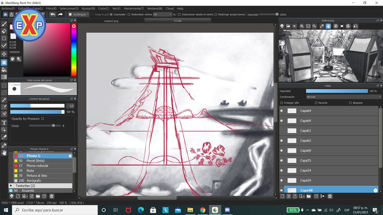Select the Text tool
This screenshot has height=215, width=383.
pos(4,123)
